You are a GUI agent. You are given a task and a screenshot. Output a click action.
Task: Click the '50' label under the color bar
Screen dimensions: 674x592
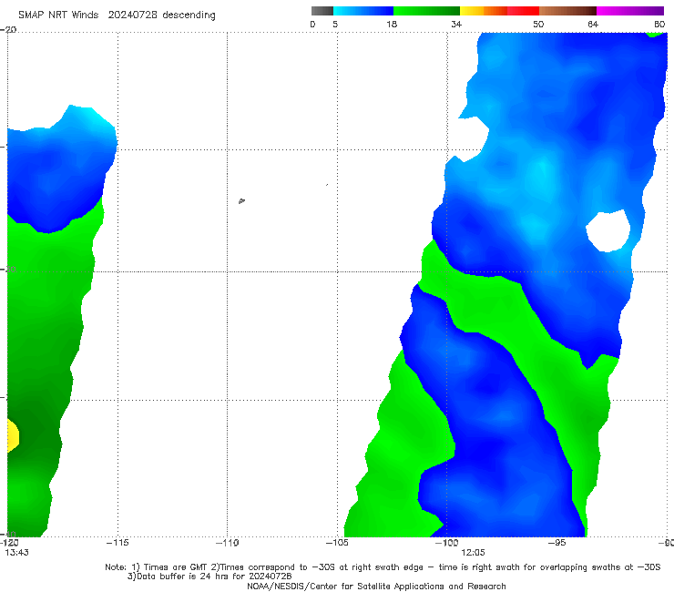538,24
